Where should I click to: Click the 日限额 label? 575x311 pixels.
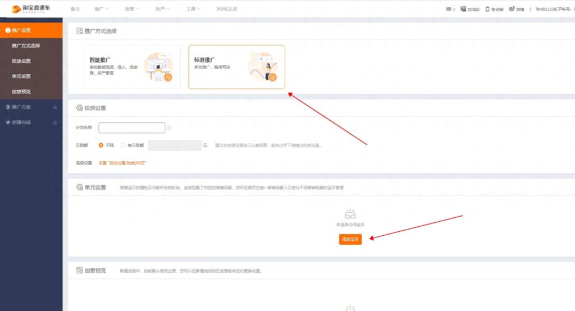tap(82, 145)
